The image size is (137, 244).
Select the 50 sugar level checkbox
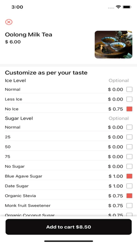click(129, 147)
